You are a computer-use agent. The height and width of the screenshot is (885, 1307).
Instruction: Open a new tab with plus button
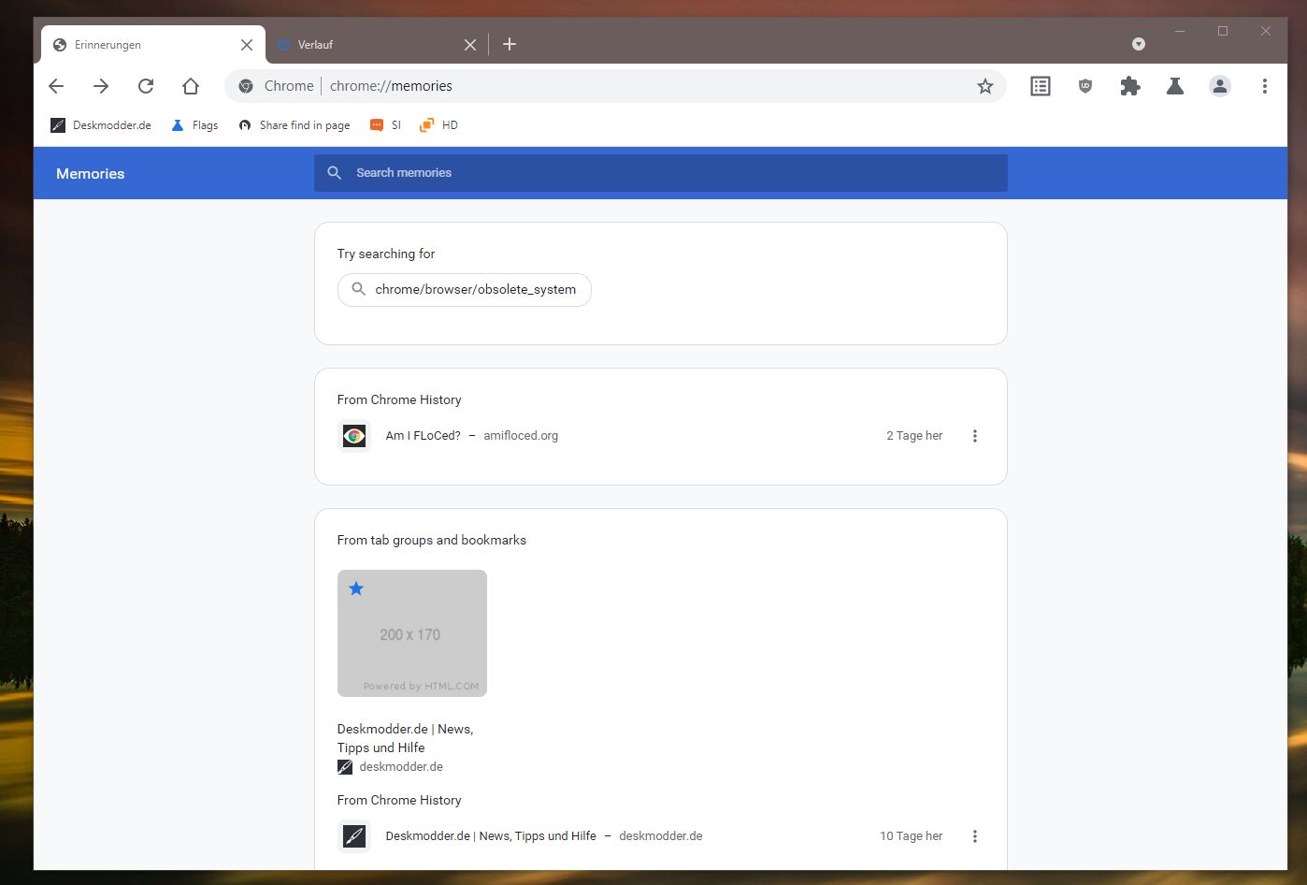coord(510,44)
